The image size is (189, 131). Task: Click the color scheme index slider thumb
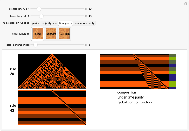[x=35, y=45]
